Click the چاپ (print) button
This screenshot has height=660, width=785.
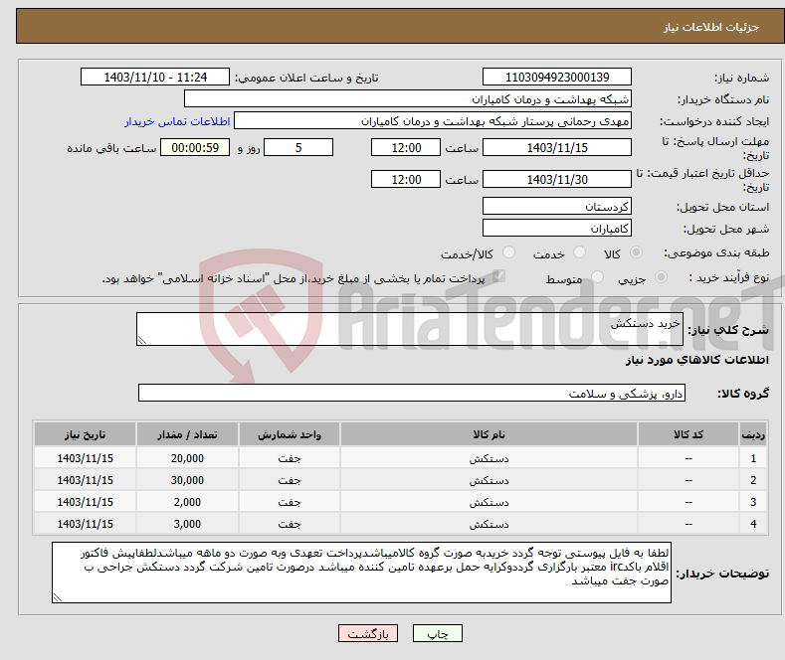[437, 633]
